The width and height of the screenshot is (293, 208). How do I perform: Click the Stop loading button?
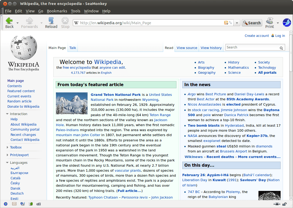tap(65, 23)
